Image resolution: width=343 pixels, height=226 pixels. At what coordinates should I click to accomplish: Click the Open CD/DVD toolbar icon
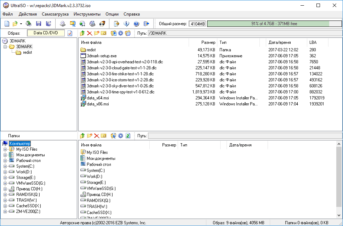click(x=29, y=24)
